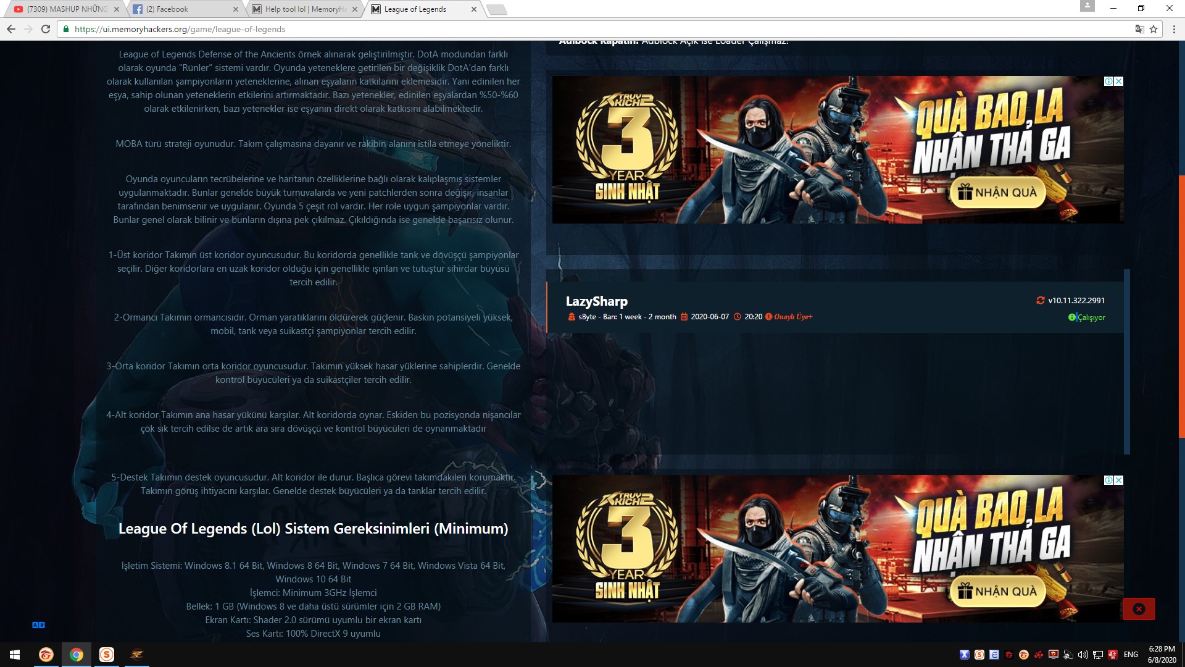Close the Help tool lol tab
The width and height of the screenshot is (1185, 667).
[x=355, y=9]
